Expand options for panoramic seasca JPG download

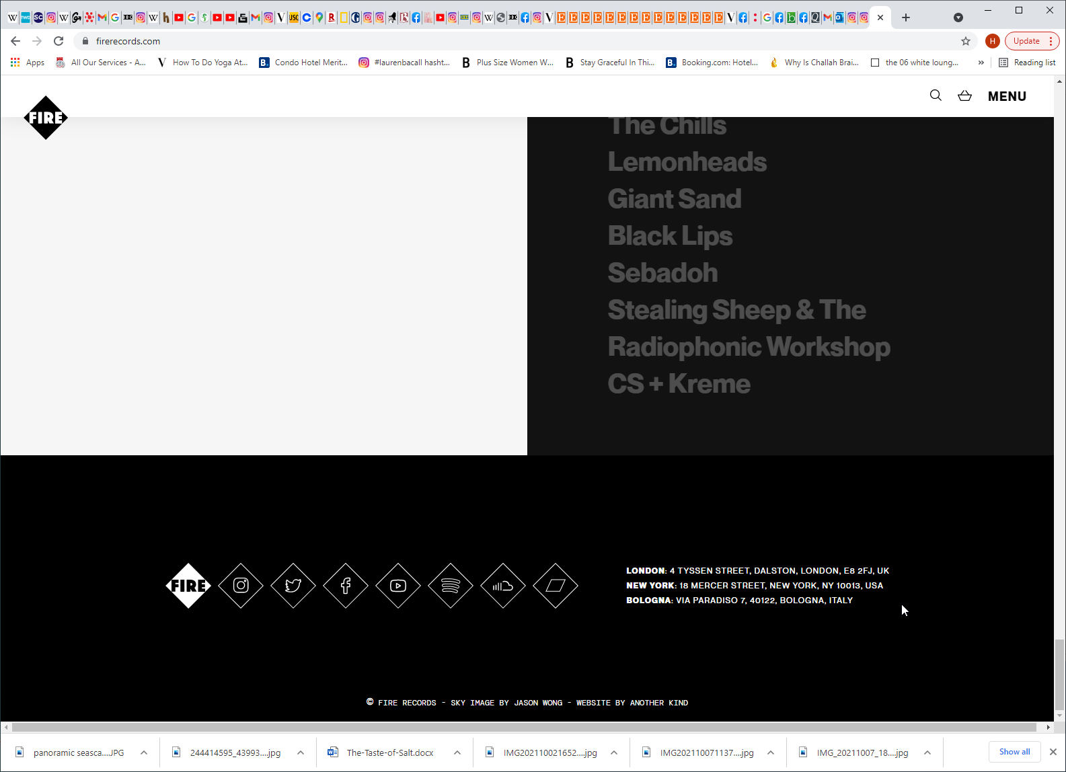144,752
